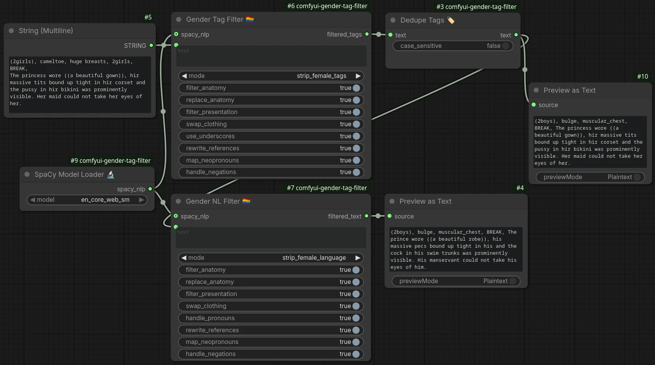Collapse the Gender Tag Filter node via its title dot
The width and height of the screenshot is (655, 365).
click(179, 19)
